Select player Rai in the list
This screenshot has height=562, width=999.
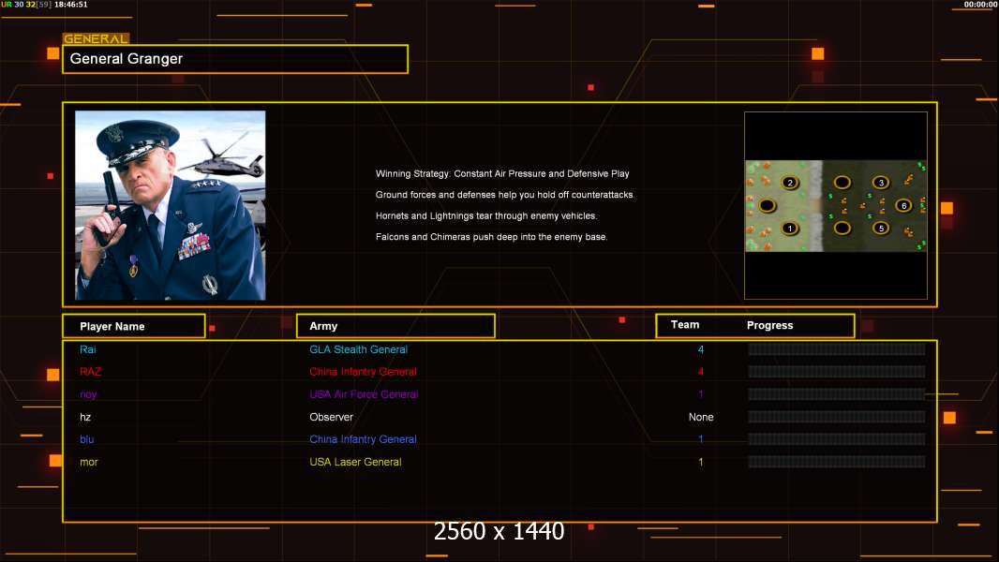(x=88, y=349)
